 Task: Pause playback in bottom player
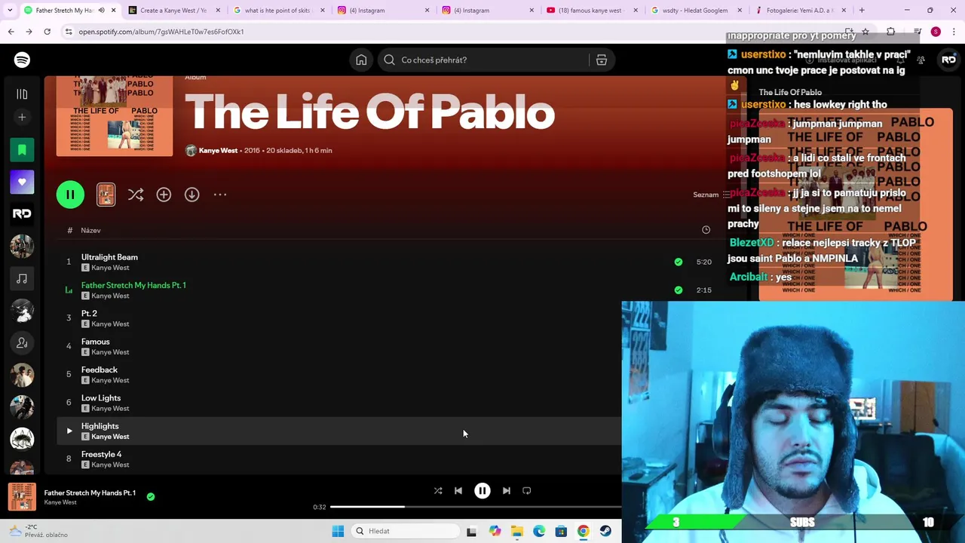[482, 491]
